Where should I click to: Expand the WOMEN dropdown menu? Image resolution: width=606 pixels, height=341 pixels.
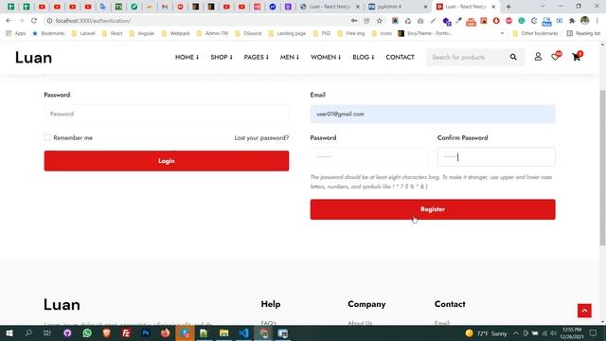(x=326, y=57)
